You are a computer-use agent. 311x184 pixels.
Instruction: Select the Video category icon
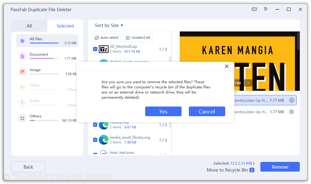(x=22, y=87)
